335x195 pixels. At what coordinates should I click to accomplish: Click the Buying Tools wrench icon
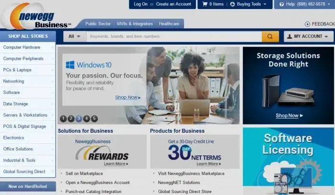pos(232,4)
